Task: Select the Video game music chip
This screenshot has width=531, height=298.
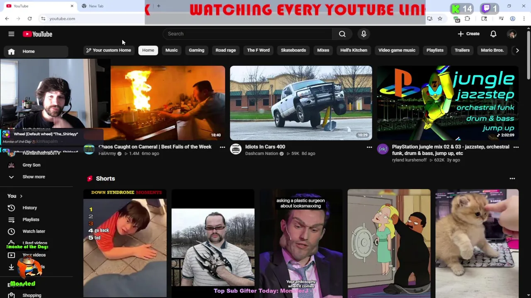Action: click(x=397, y=50)
